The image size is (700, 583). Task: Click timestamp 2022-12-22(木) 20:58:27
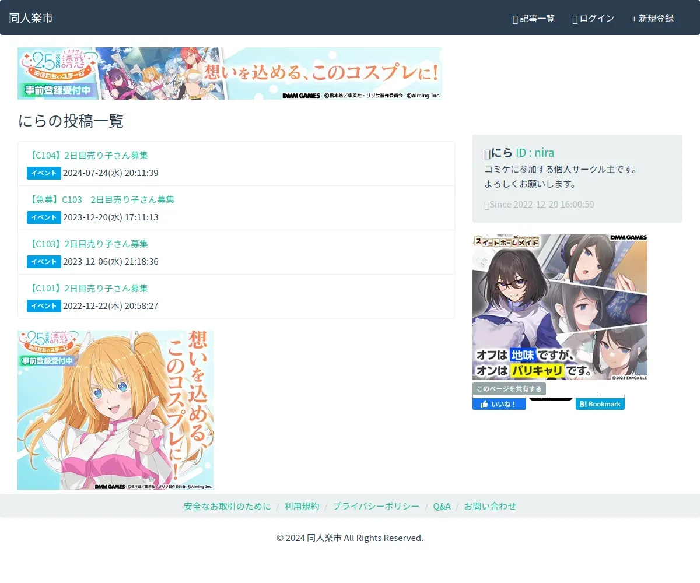[110, 306]
